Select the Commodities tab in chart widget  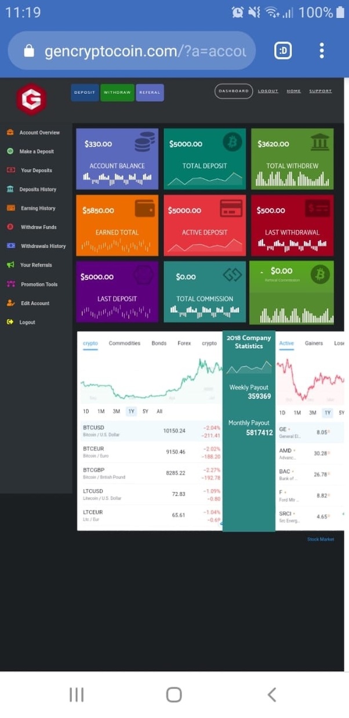(x=125, y=343)
